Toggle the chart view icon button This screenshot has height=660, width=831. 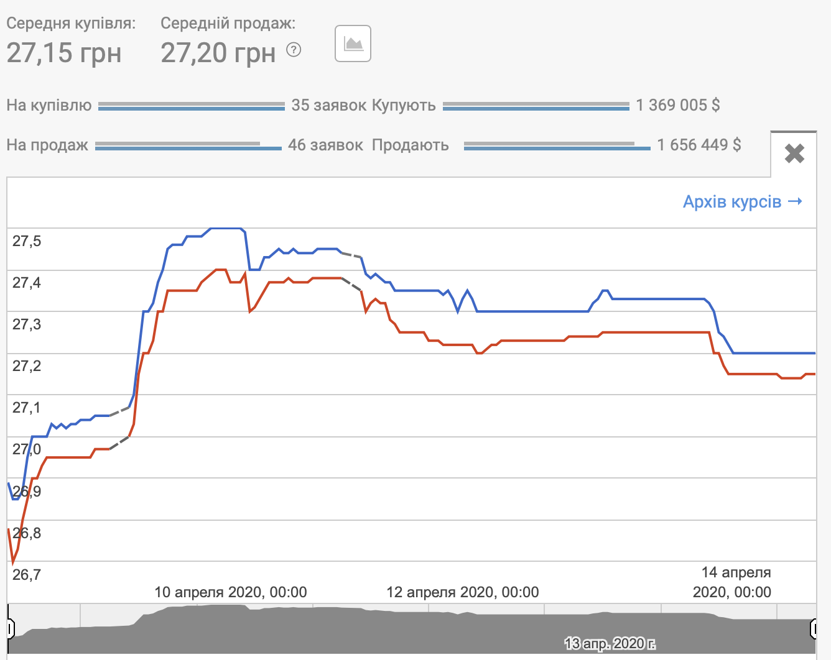353,44
